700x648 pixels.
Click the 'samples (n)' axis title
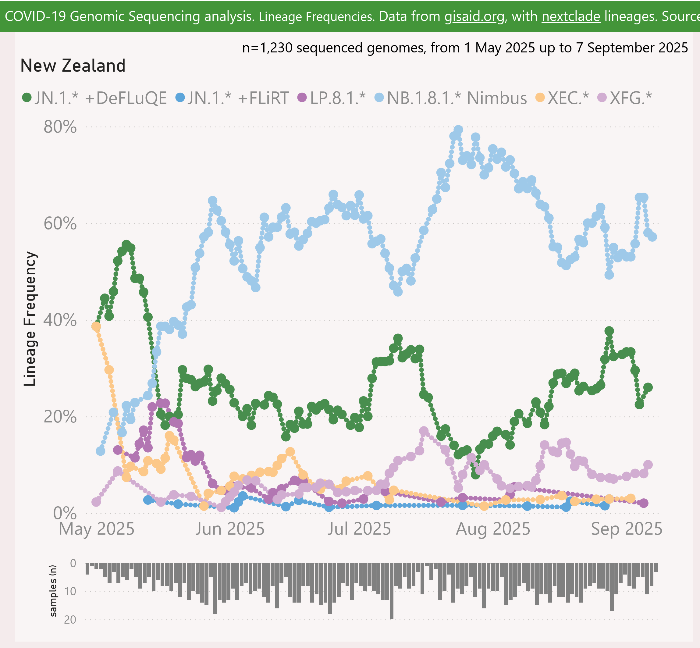point(53,591)
